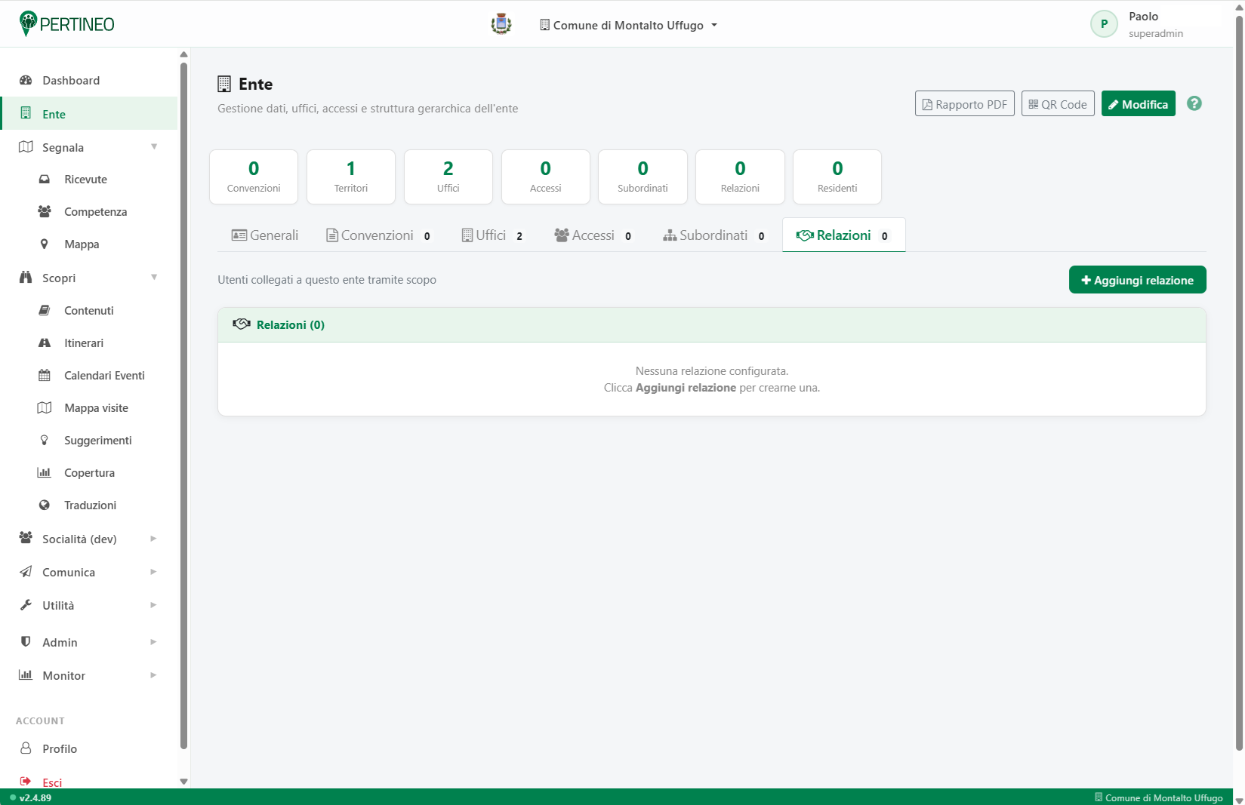Image resolution: width=1245 pixels, height=805 pixels.
Task: Click the page vertical scrollbar
Action: 1239,383
